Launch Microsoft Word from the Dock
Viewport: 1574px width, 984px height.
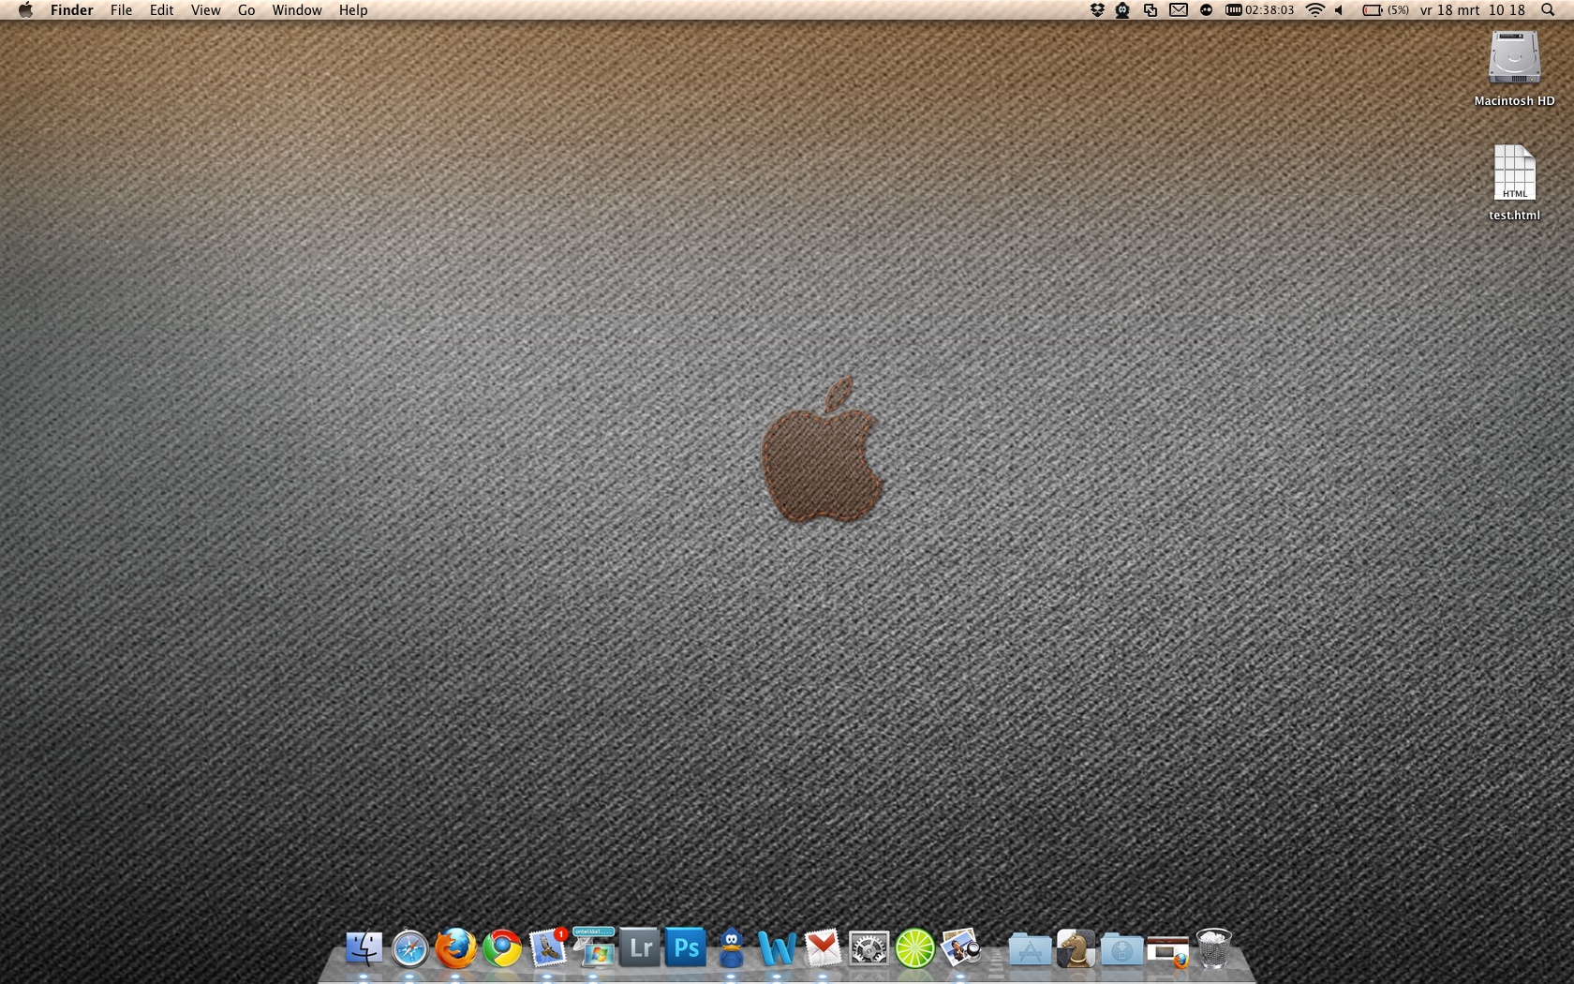[777, 948]
